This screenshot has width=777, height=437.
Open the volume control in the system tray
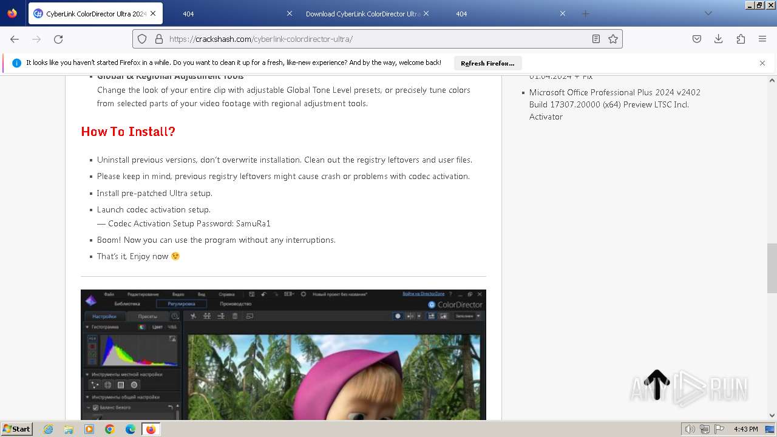click(x=690, y=429)
